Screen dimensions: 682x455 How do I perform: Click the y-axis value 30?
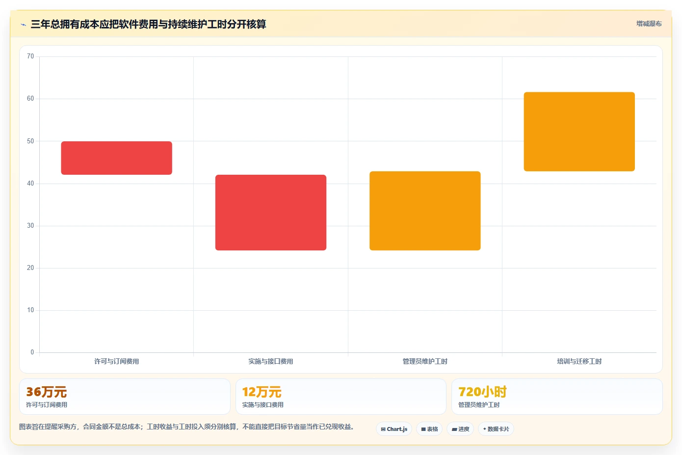click(30, 226)
